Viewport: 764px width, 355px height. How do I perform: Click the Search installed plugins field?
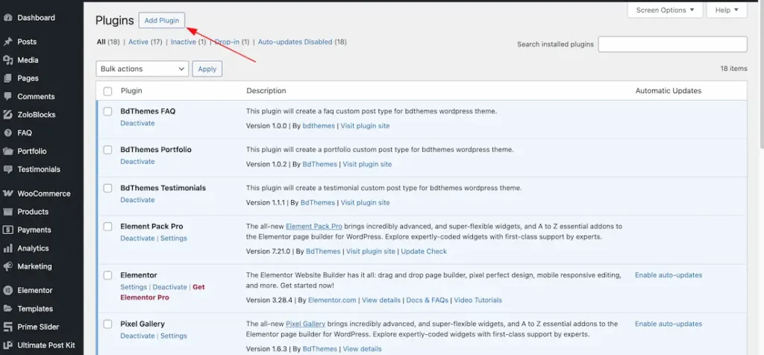coord(672,45)
